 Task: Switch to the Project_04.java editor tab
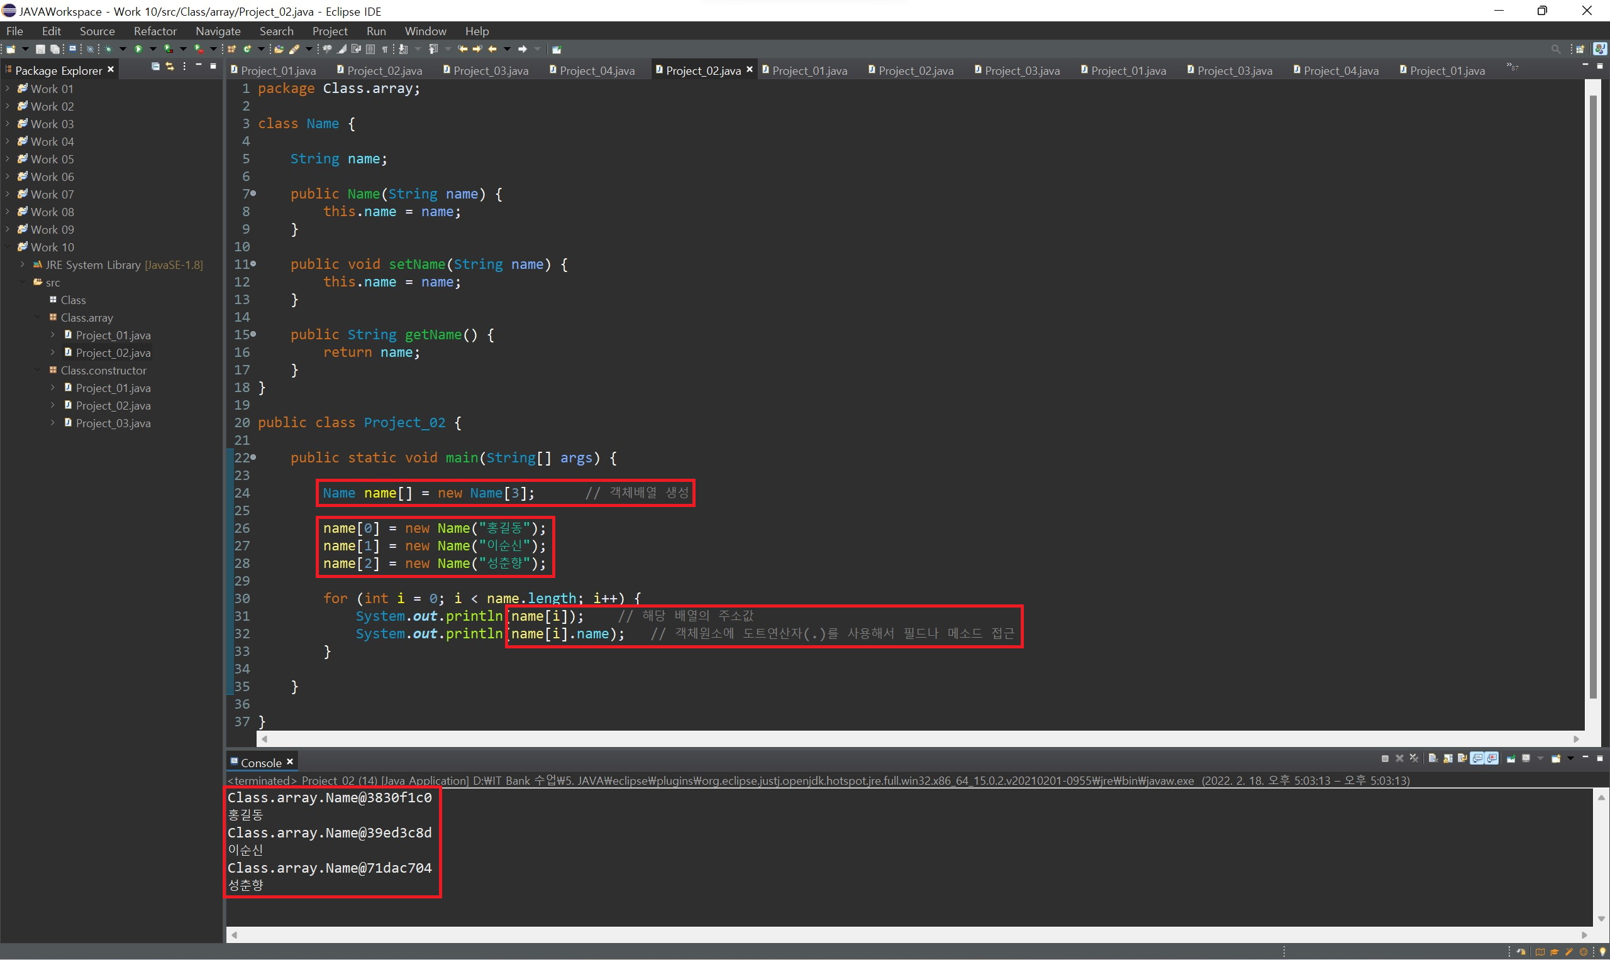point(596,70)
